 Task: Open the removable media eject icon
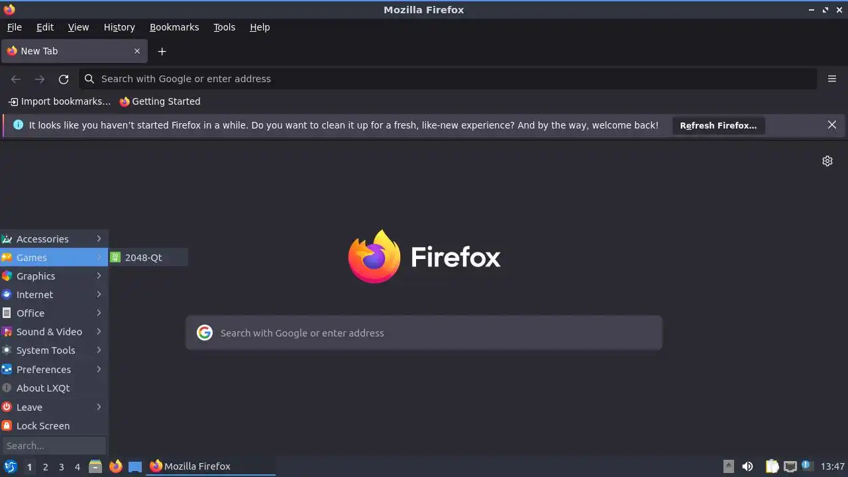[729, 466]
